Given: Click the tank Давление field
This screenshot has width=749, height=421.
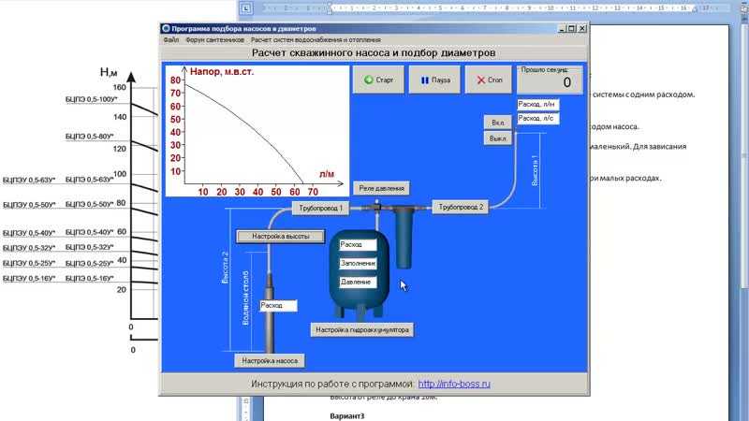Looking at the screenshot, I should (x=358, y=283).
